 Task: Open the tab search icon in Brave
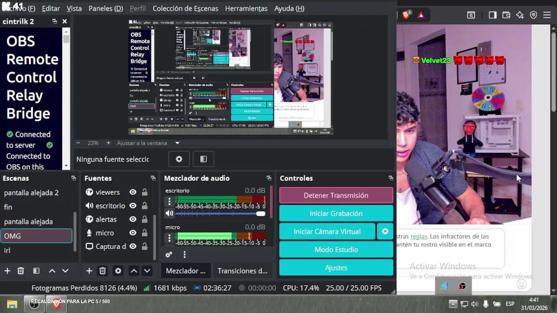(471, 15)
